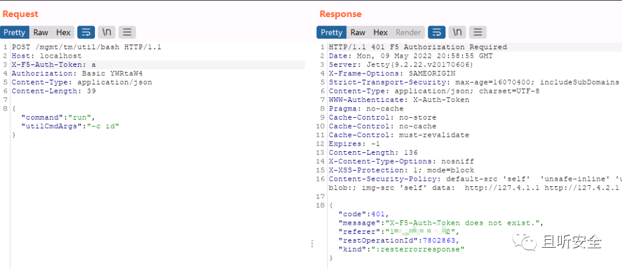Click X-XSS-Protection header line
The height and width of the screenshot is (269, 622).
[x=401, y=170]
